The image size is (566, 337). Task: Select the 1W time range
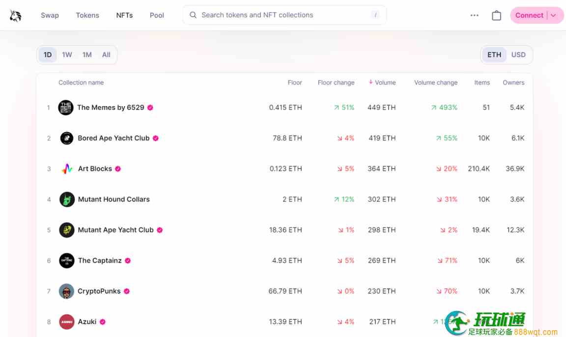(x=67, y=55)
